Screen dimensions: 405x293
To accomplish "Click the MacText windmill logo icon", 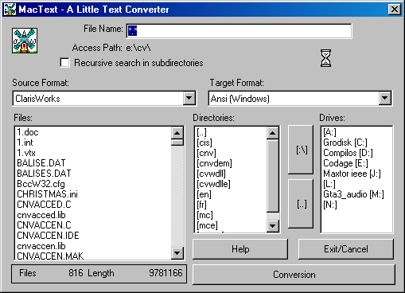I will 25,41.
